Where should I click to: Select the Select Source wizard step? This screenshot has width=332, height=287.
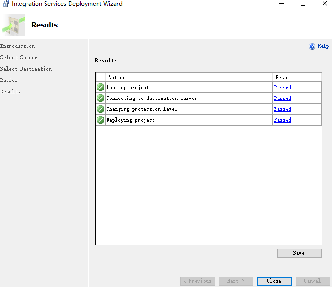click(19, 57)
